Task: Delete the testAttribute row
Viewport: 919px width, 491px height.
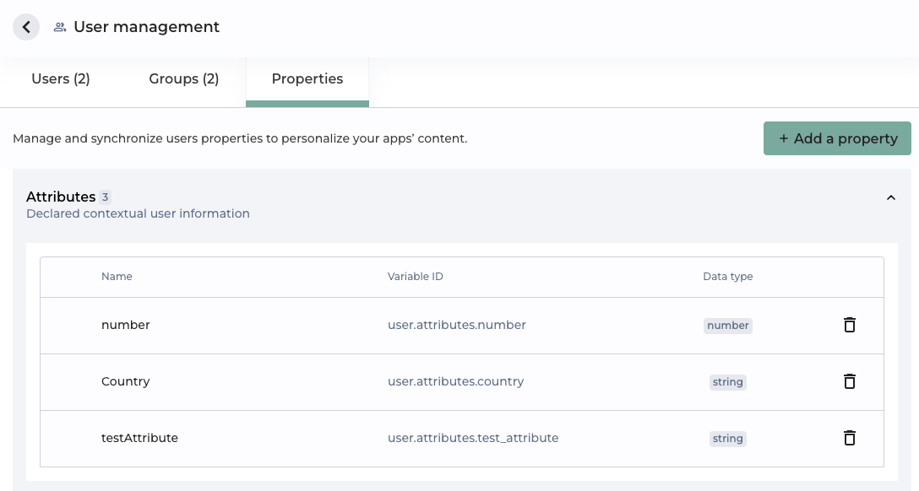Action: pyautogui.click(x=850, y=438)
